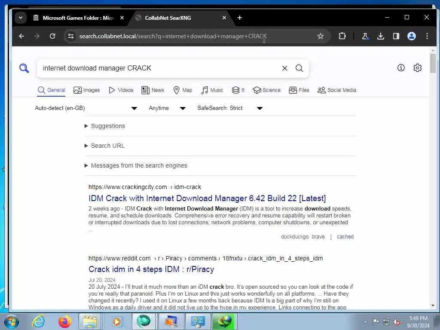The height and width of the screenshot is (330, 440).
Task: Open the Chrome three-dot menu
Action: point(427,36)
